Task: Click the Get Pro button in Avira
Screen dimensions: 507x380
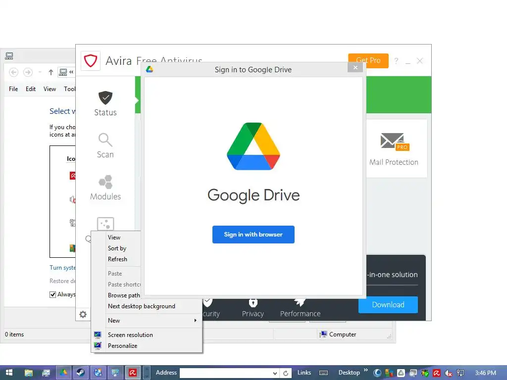Action: (368, 60)
